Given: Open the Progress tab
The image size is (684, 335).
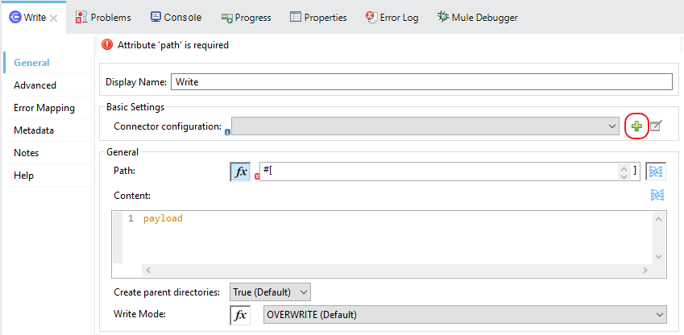Looking at the screenshot, I should click(246, 18).
